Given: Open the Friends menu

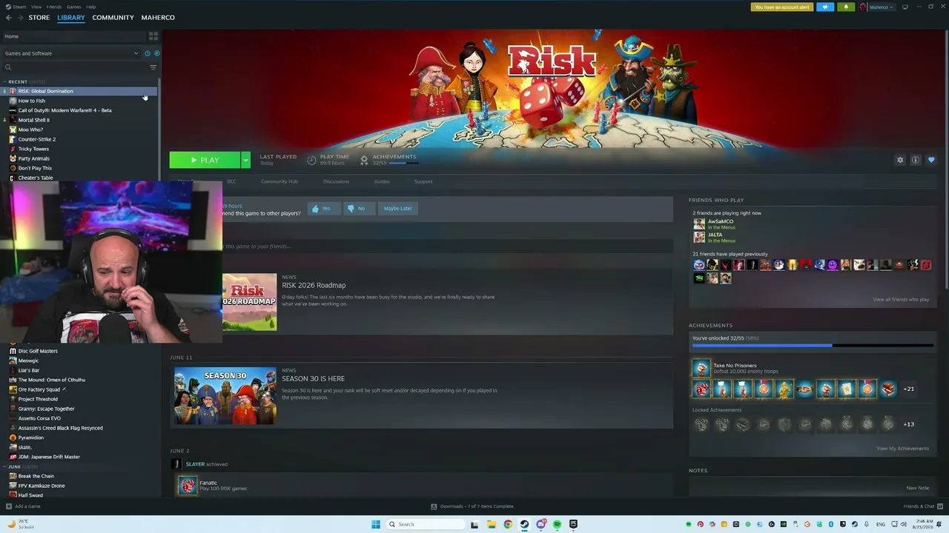Looking at the screenshot, I should pyautogui.click(x=54, y=7).
